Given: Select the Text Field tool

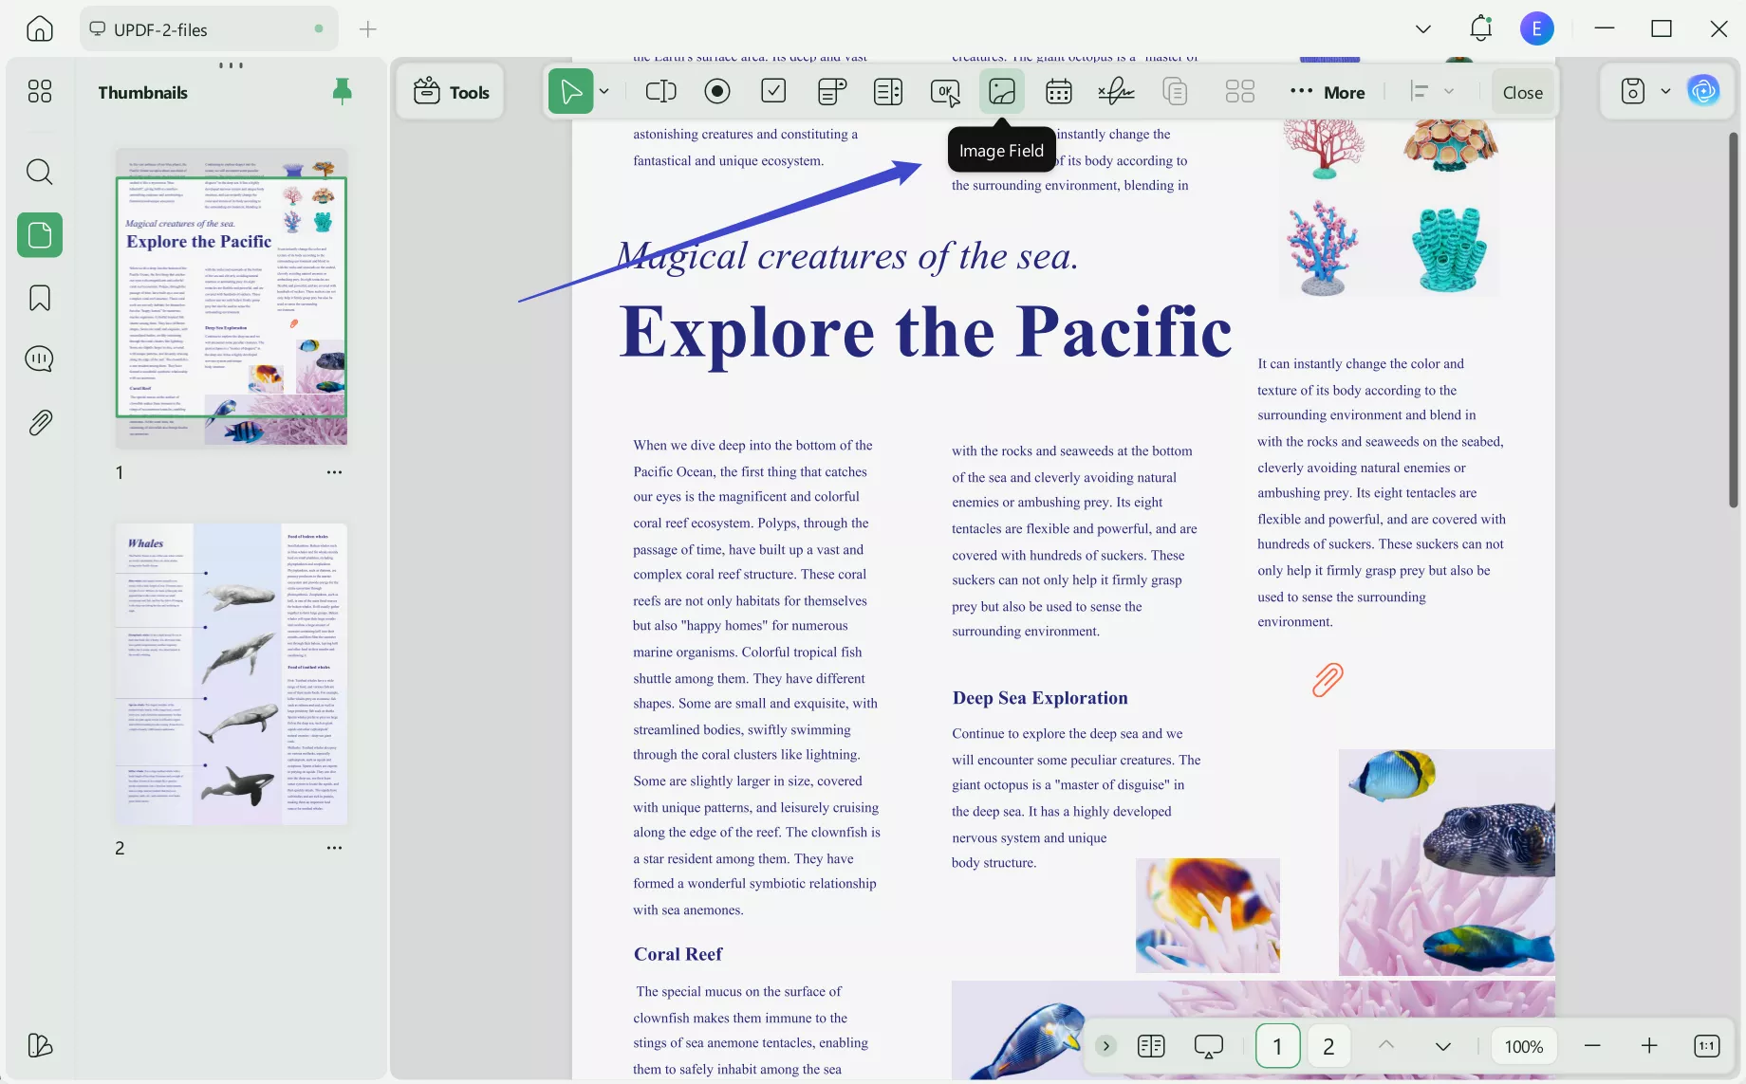Looking at the screenshot, I should (x=660, y=92).
